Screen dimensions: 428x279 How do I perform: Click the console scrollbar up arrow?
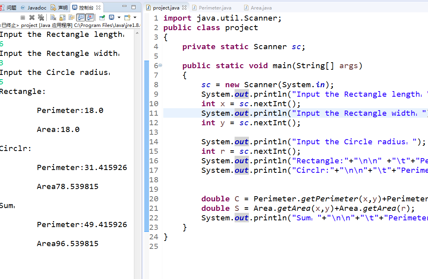coord(137,33)
